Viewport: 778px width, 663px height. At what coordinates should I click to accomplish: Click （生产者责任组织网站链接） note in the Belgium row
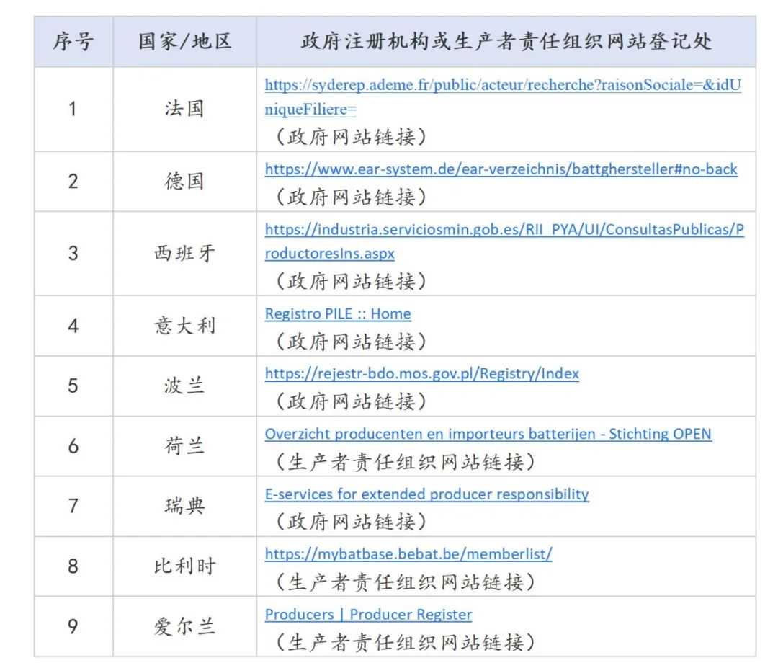406,582
